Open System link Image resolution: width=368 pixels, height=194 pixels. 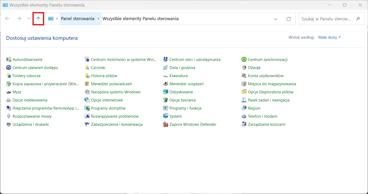175,116
